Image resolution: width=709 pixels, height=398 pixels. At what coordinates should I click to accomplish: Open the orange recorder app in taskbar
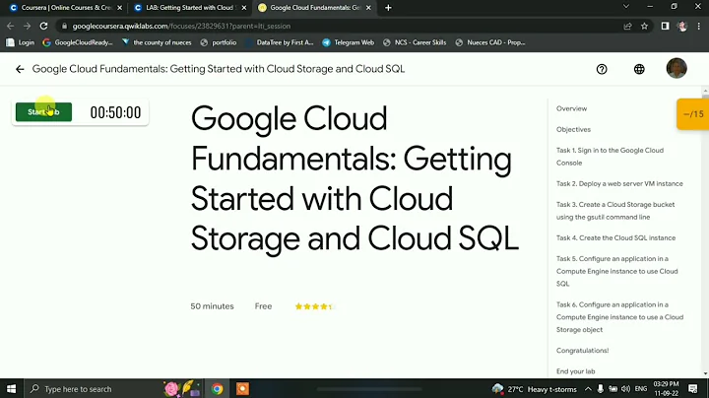(242, 389)
